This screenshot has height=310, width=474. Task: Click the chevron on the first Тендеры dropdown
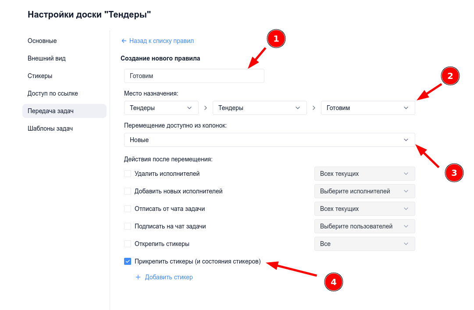pyautogui.click(x=189, y=107)
